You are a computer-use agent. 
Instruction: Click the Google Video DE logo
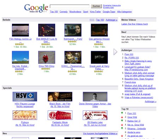click(x=36, y=8)
